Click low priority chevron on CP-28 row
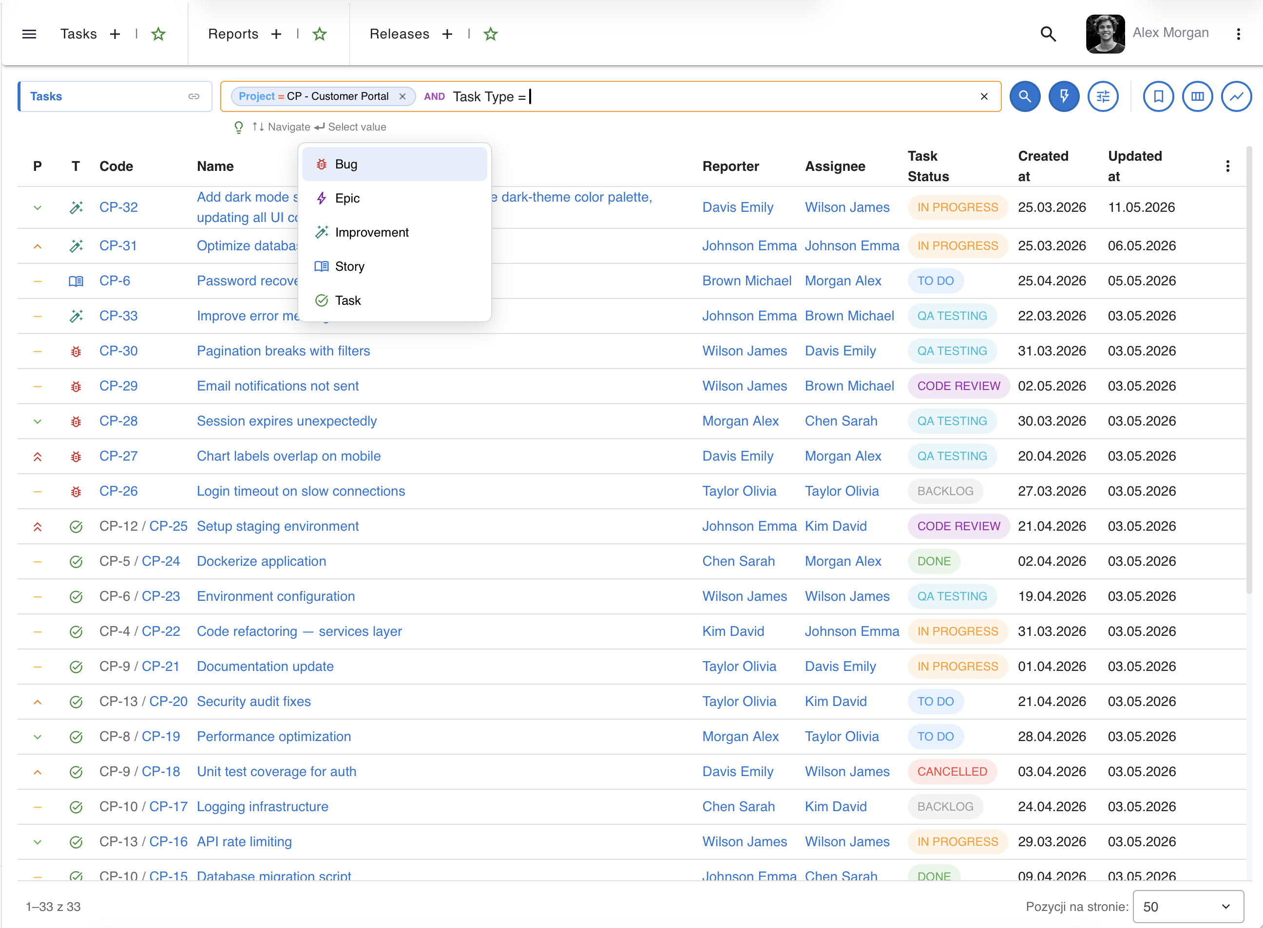The image size is (1263, 928). [x=38, y=421]
